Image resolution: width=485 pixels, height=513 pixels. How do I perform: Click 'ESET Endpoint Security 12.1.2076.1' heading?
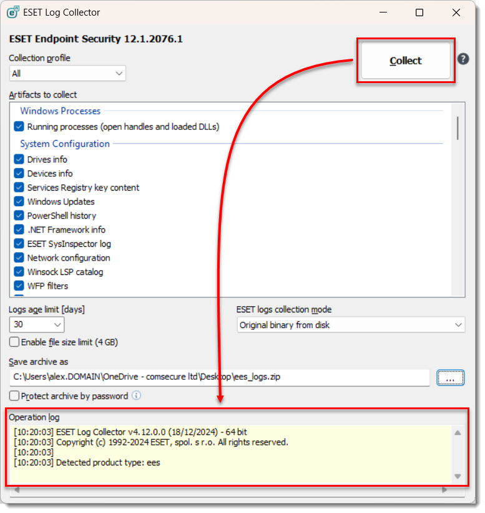[x=96, y=39]
